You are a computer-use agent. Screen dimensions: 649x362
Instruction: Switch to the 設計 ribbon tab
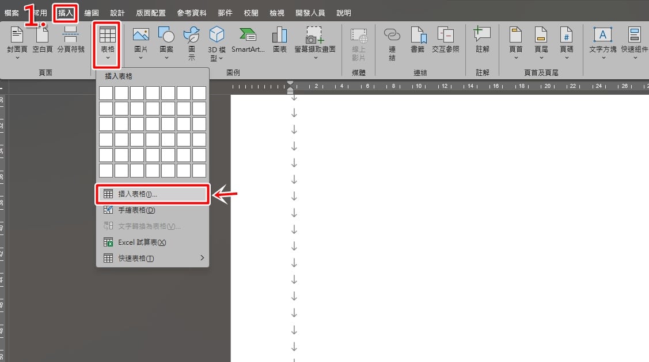tap(117, 13)
